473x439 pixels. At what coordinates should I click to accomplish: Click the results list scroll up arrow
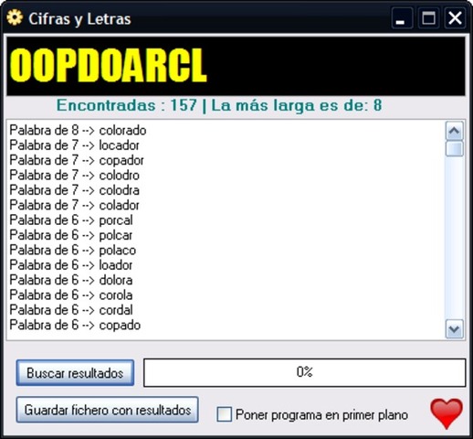454,131
